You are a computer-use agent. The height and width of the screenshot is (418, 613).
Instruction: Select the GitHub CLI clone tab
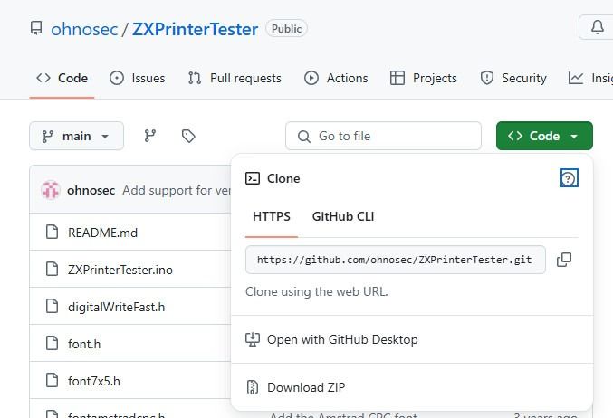pyautogui.click(x=343, y=216)
